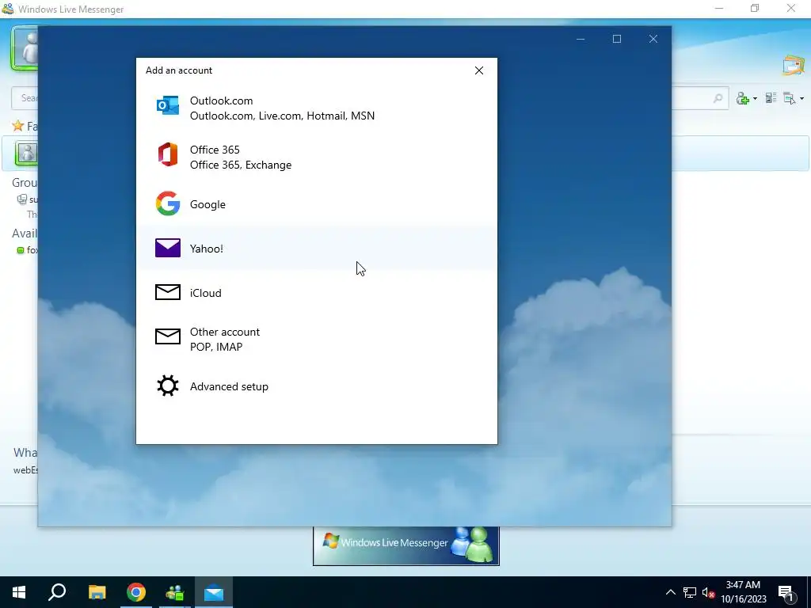Show hidden system tray icons
The height and width of the screenshot is (608, 811).
(670, 592)
